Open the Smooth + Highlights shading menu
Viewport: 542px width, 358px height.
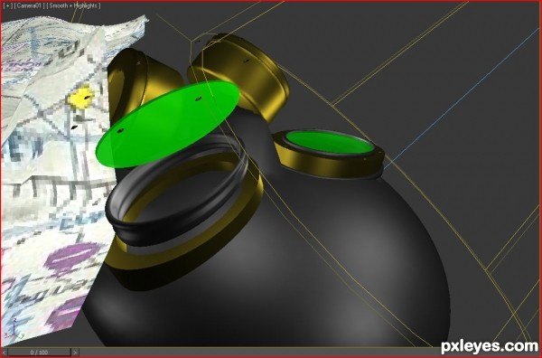point(74,6)
